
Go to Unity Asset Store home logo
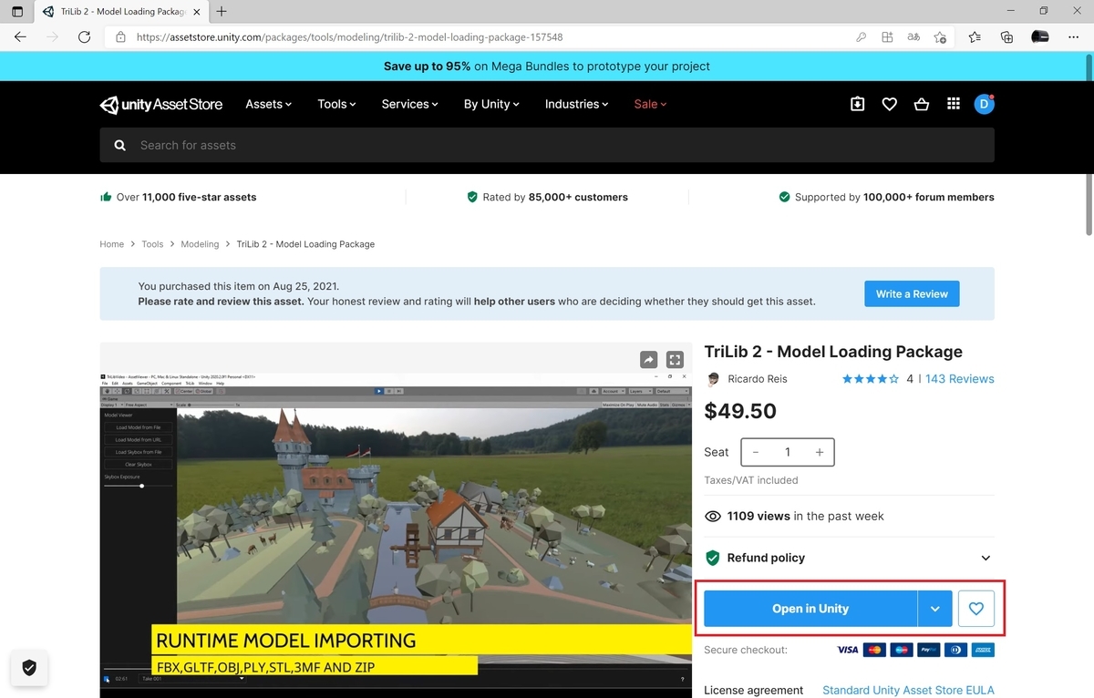click(x=161, y=104)
